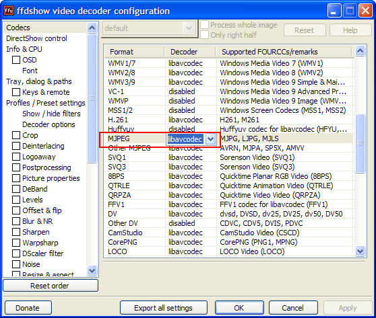376x318 pixels.
Task: Select the Font settings entry
Action: click(30, 71)
